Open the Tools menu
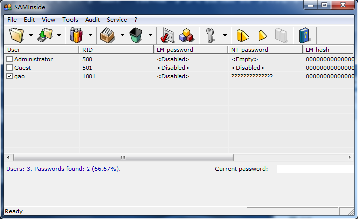Image resolution: width=358 pixels, height=219 pixels. [x=70, y=20]
